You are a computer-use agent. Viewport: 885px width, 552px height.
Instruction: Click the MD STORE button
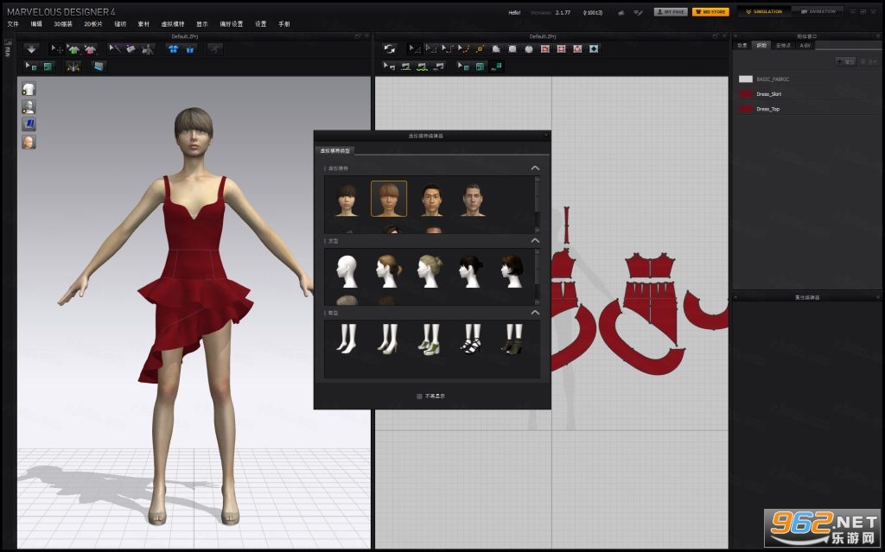[x=710, y=11]
